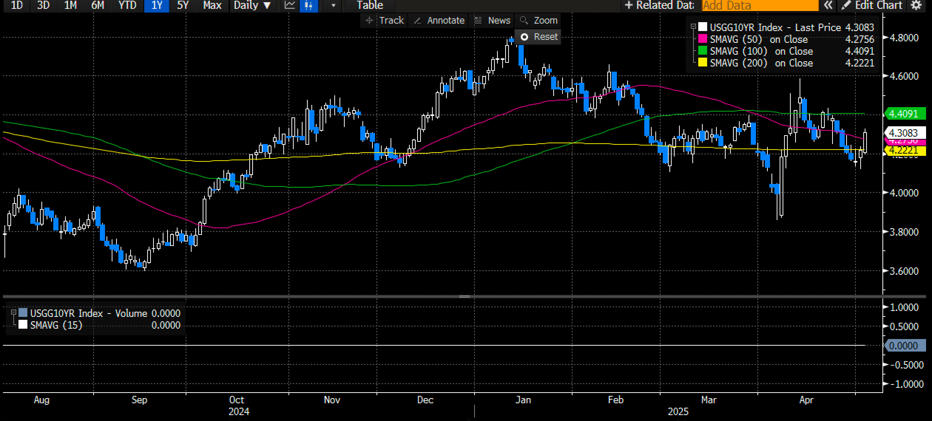The width and height of the screenshot is (932, 421).
Task: Click magenta SMAVG (50) color swatch
Action: pos(703,39)
